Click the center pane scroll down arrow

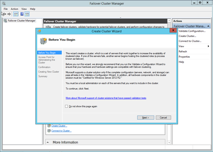click(169, 142)
